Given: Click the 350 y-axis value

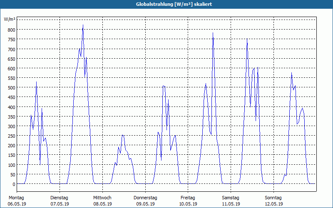Looking at the screenshot, I should (12, 117).
